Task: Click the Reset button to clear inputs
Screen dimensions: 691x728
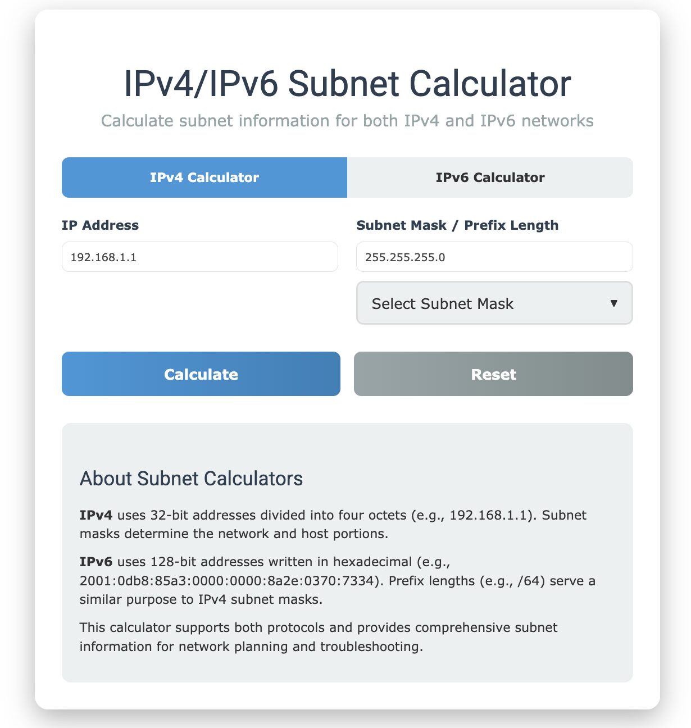Action: 493,374
